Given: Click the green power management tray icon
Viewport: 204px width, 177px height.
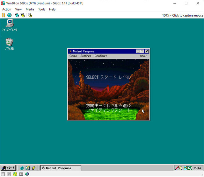Looking at the screenshot, I should (x=190, y=168).
